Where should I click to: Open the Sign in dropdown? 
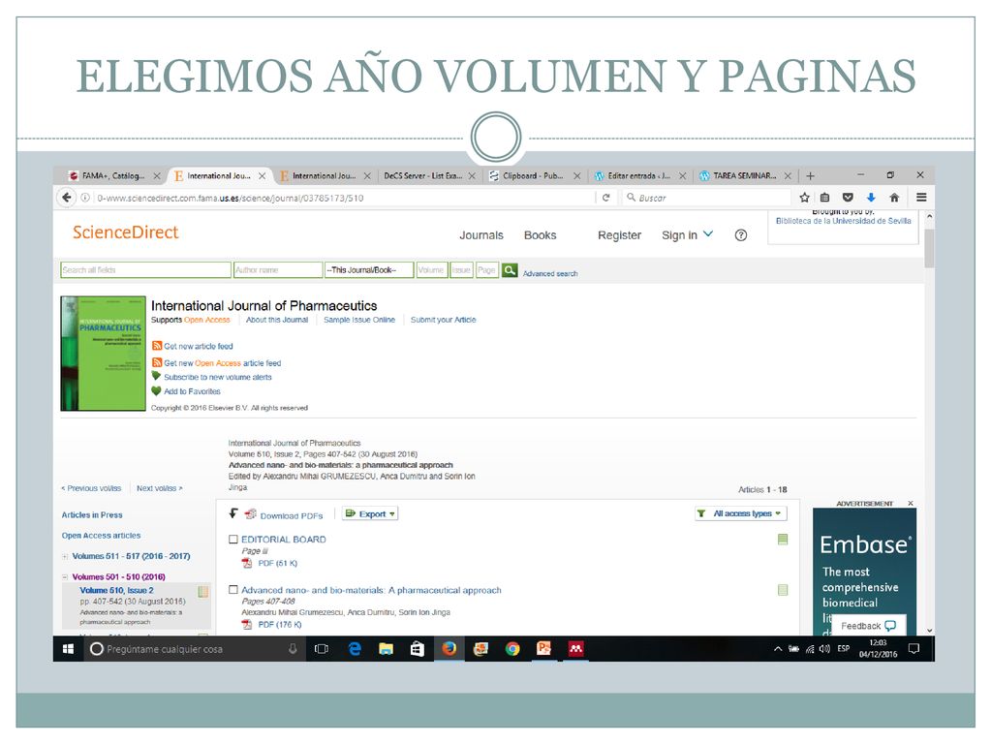pos(687,234)
